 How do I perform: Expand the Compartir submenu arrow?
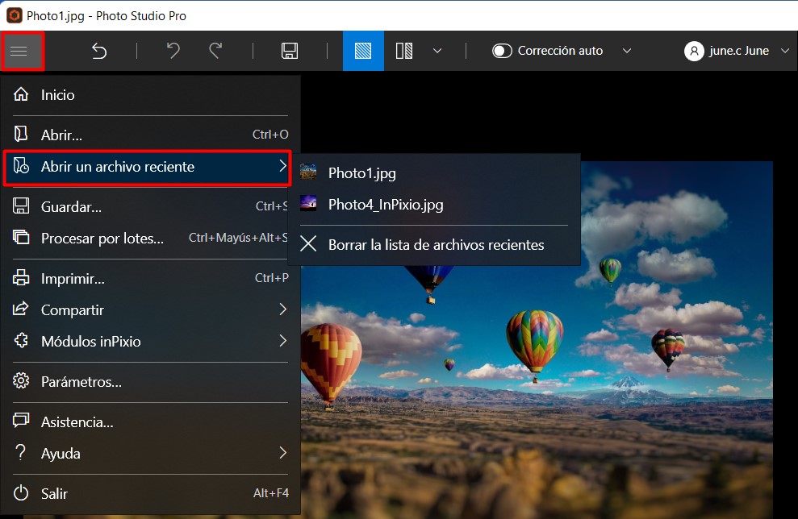[283, 309]
